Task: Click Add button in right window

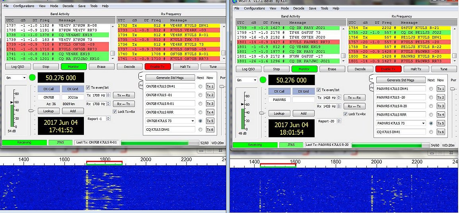Action: pos(303,113)
